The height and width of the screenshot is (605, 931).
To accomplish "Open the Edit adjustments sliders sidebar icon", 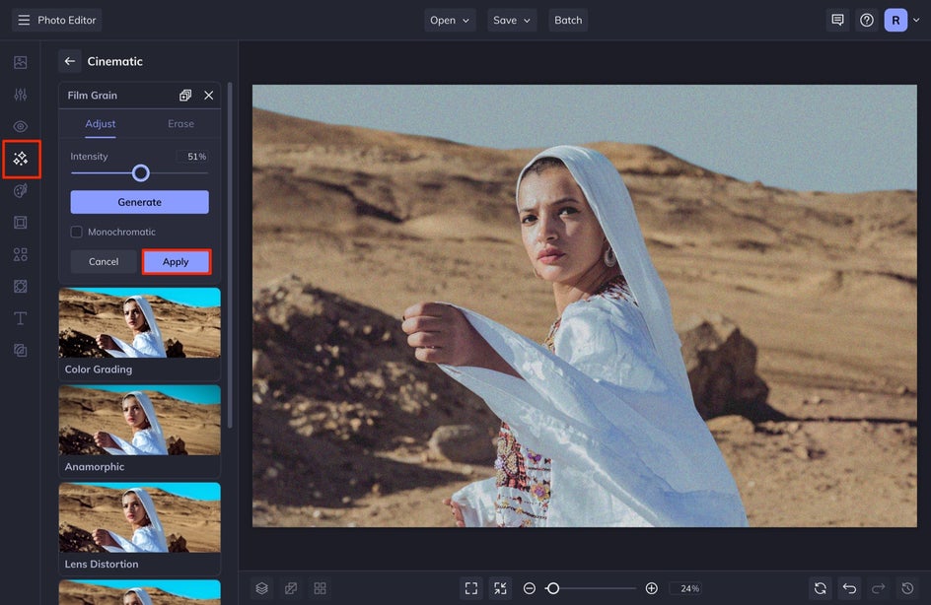I will 20,95.
